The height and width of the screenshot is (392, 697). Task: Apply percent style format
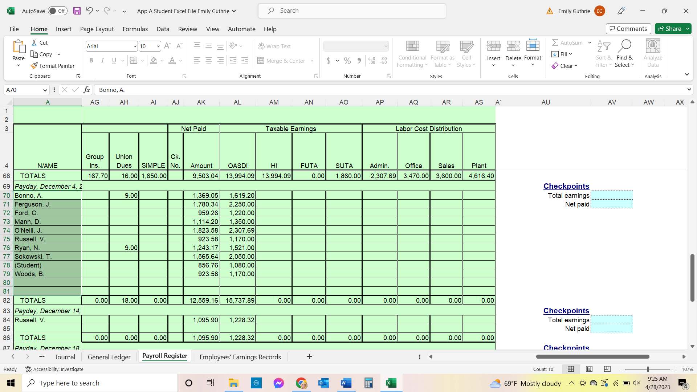[x=347, y=61]
